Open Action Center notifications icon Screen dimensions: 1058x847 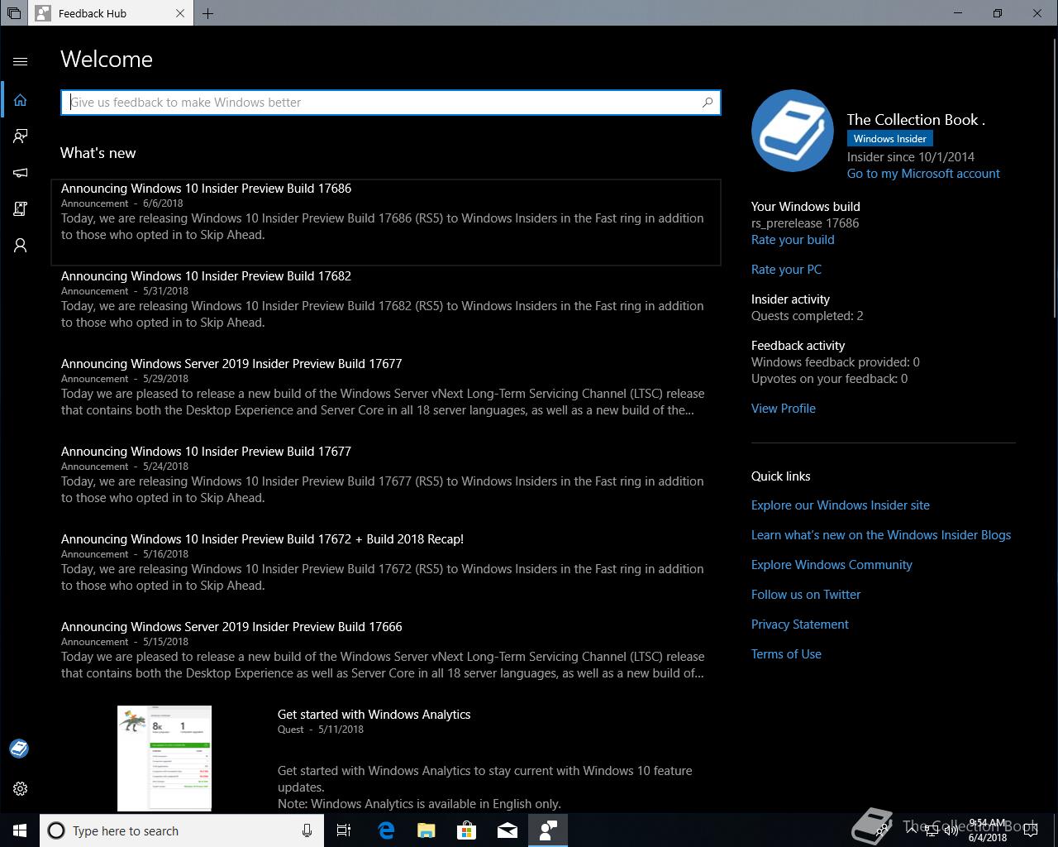click(1031, 830)
